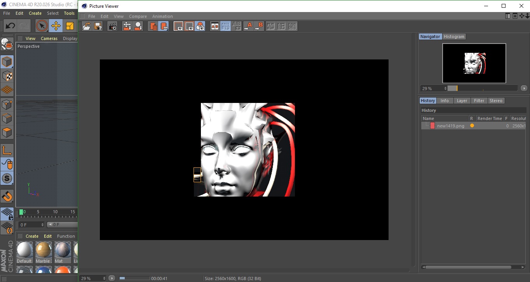
Task: Click the navigator zoom slider
Action: (x=482, y=89)
